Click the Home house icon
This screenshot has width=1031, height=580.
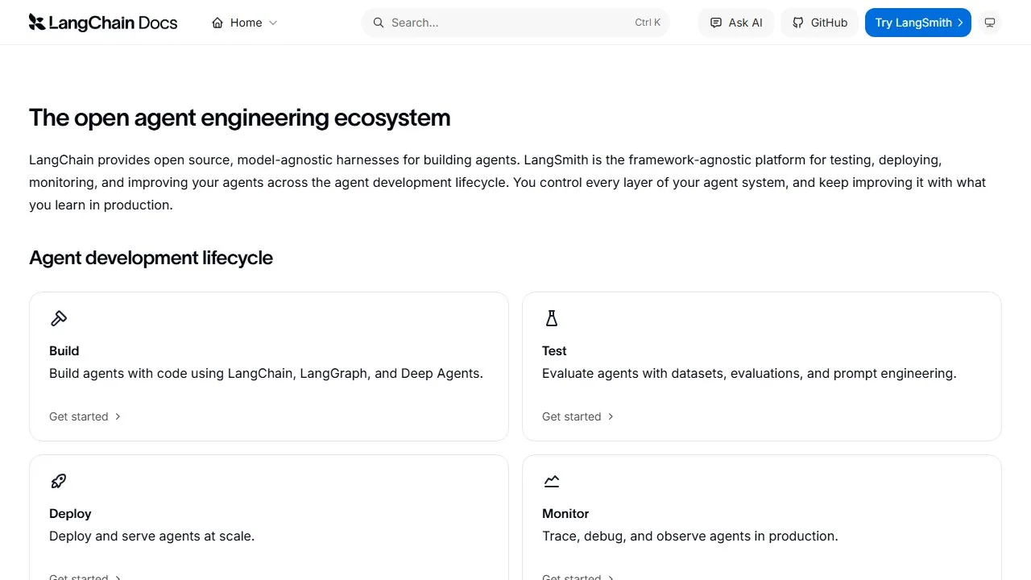coord(217,23)
